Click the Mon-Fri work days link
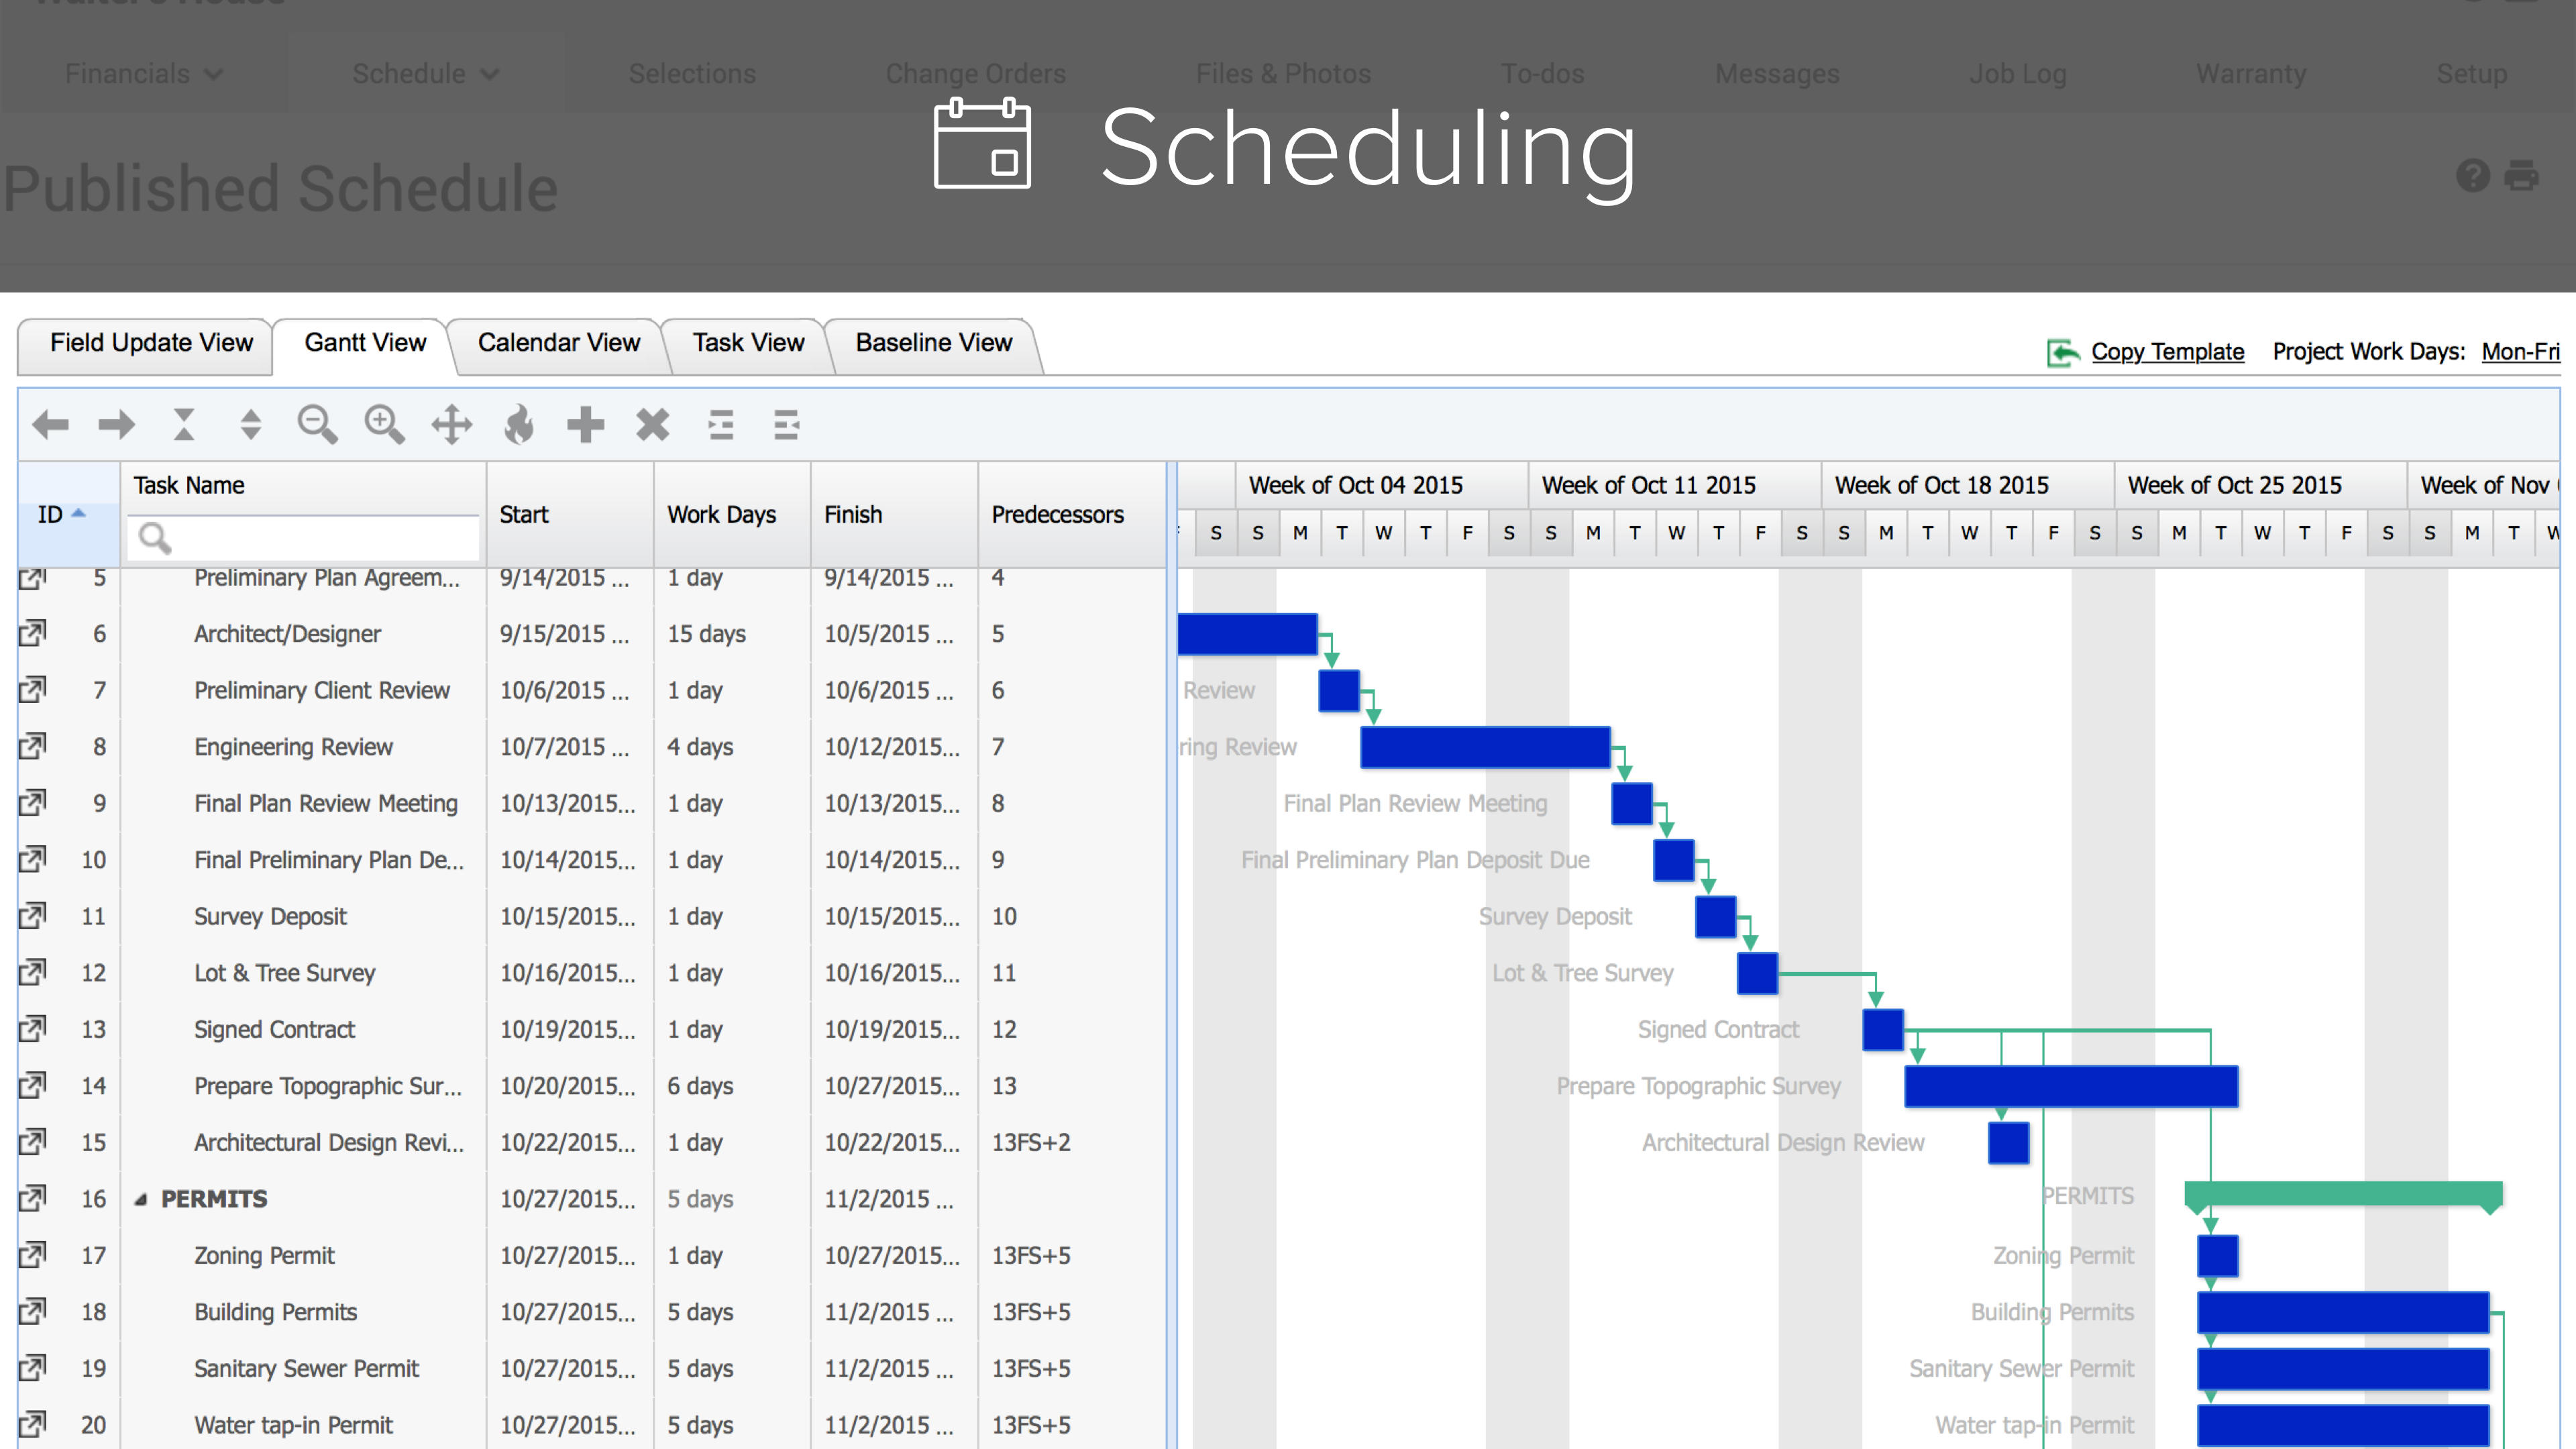 point(2520,352)
